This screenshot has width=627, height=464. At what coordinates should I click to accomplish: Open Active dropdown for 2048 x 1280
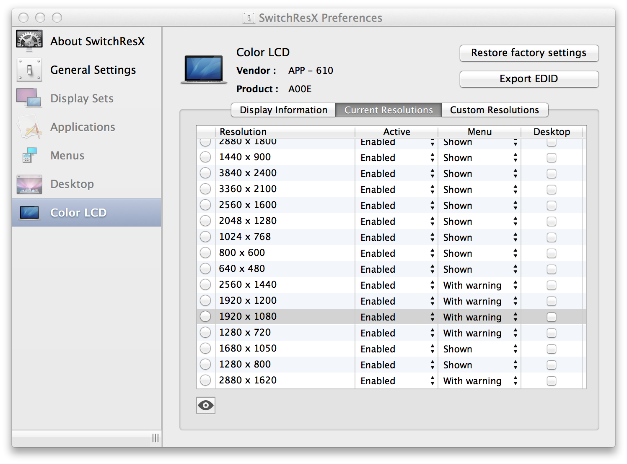tap(396, 222)
